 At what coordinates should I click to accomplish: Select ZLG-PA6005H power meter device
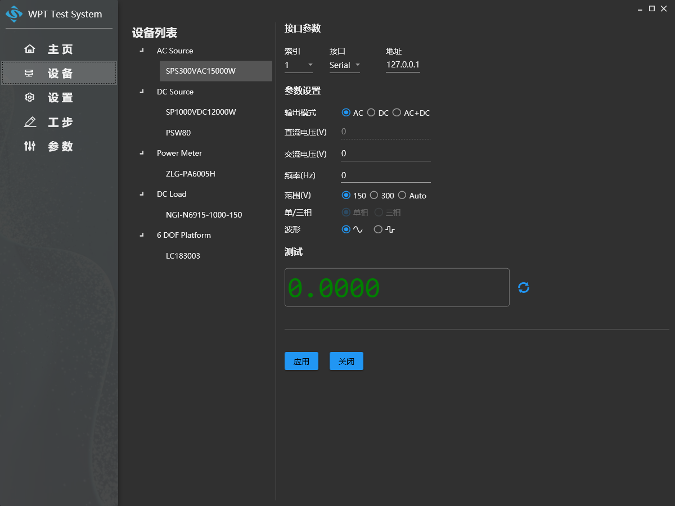pos(191,174)
